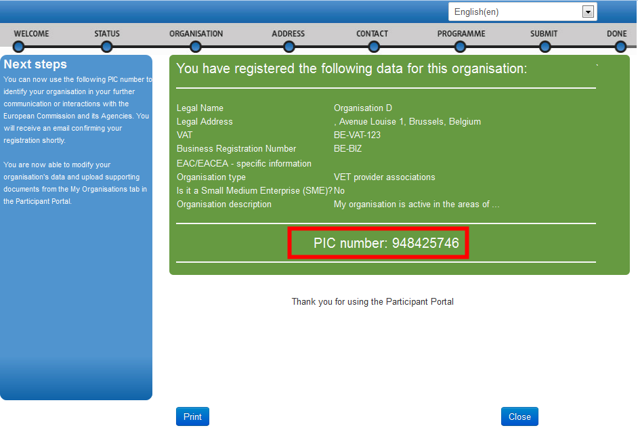Click the progress dot under PROGRAMME
Viewport: 638px width, 430px height.
(460, 47)
